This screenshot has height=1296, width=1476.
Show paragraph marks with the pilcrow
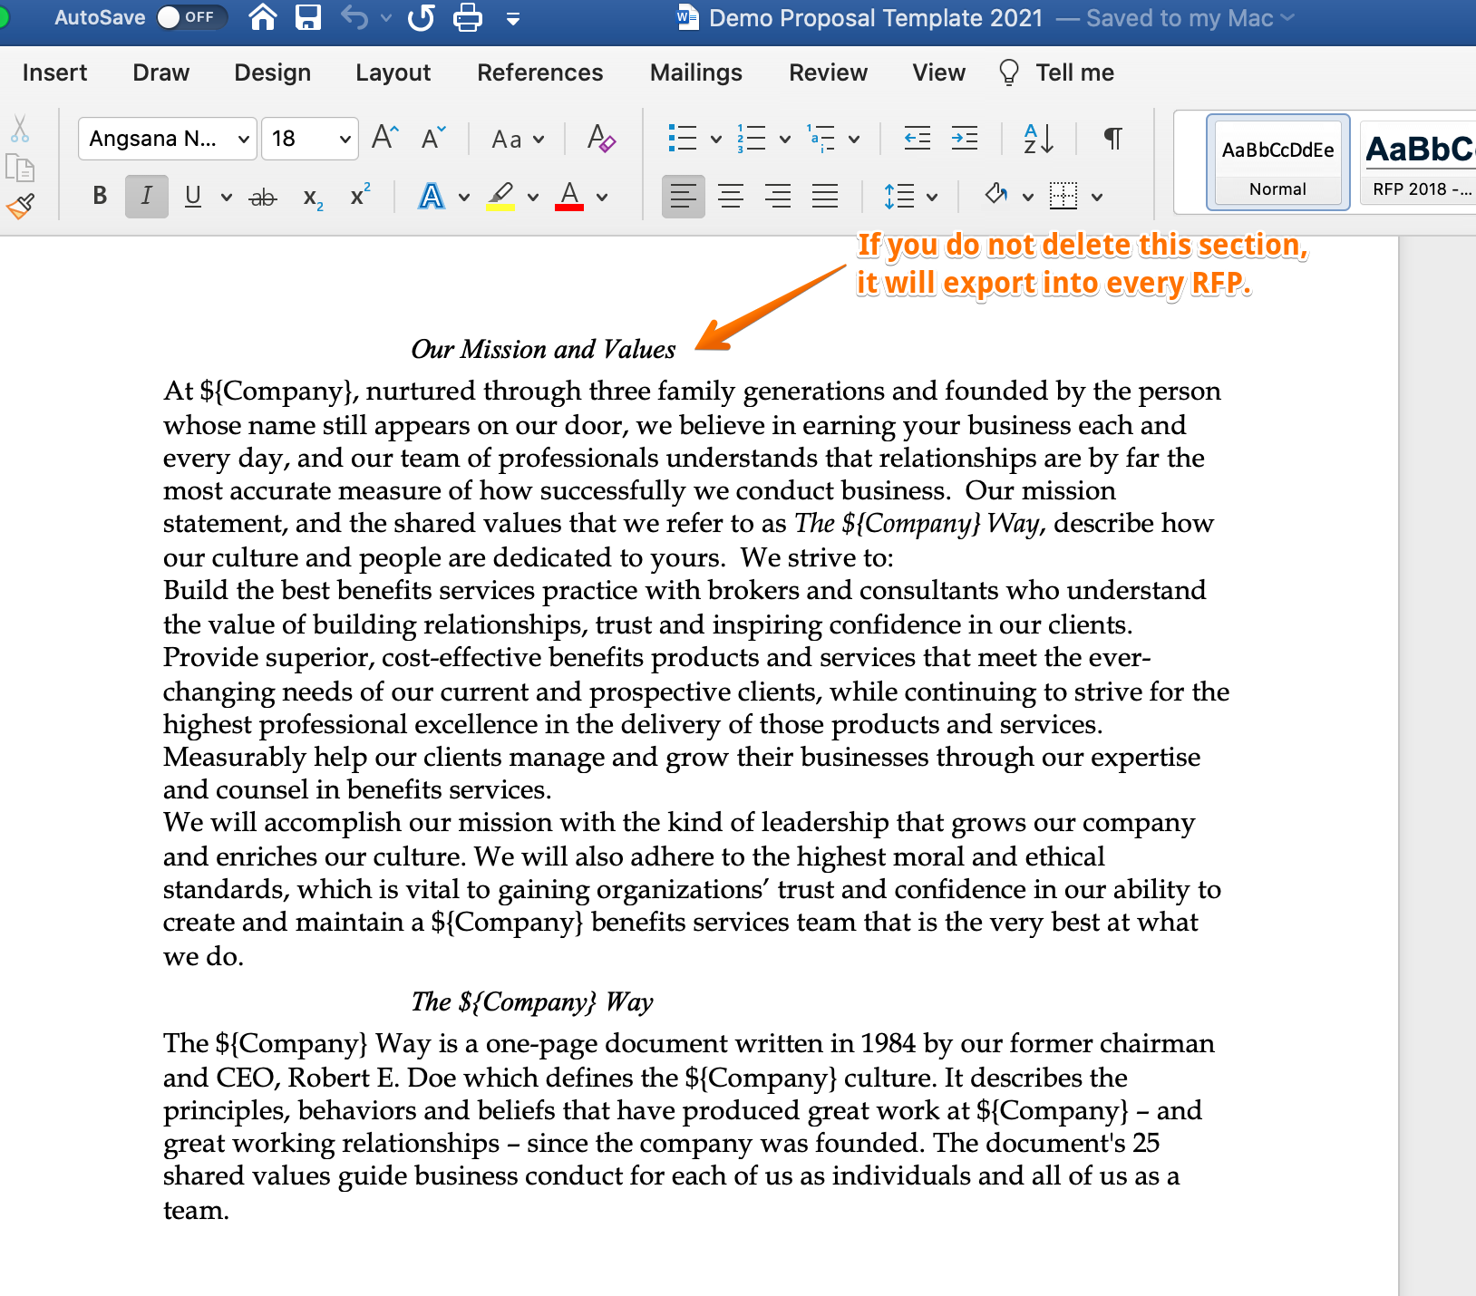[1113, 138]
